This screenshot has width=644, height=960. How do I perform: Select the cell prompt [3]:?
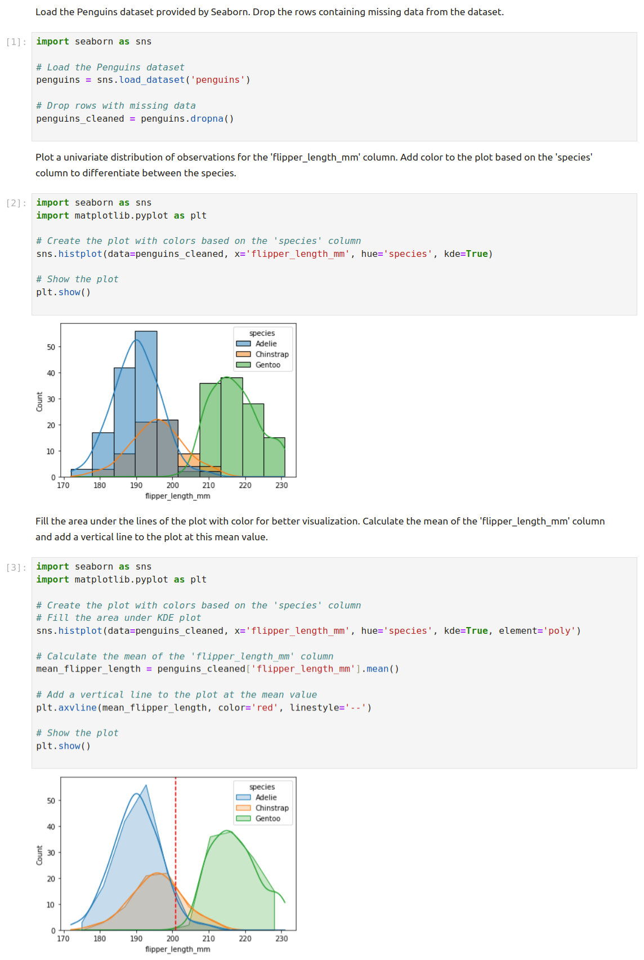click(x=16, y=567)
